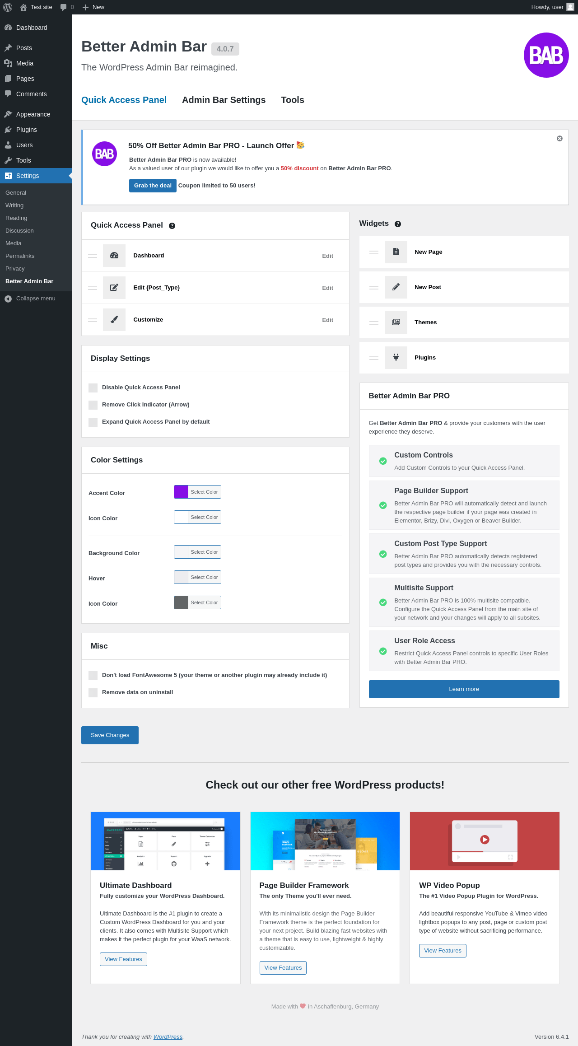Click the Edit link for Edit {Post_Type}
The image size is (578, 1046).
(327, 288)
